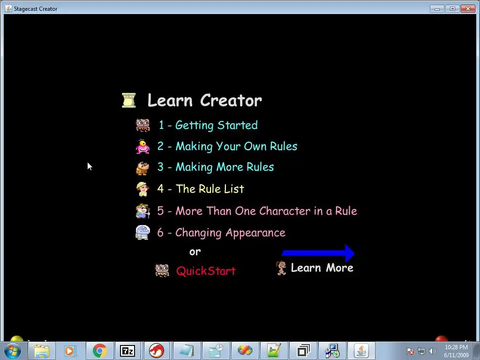Open 7-Zip from the taskbar

(x=127, y=351)
